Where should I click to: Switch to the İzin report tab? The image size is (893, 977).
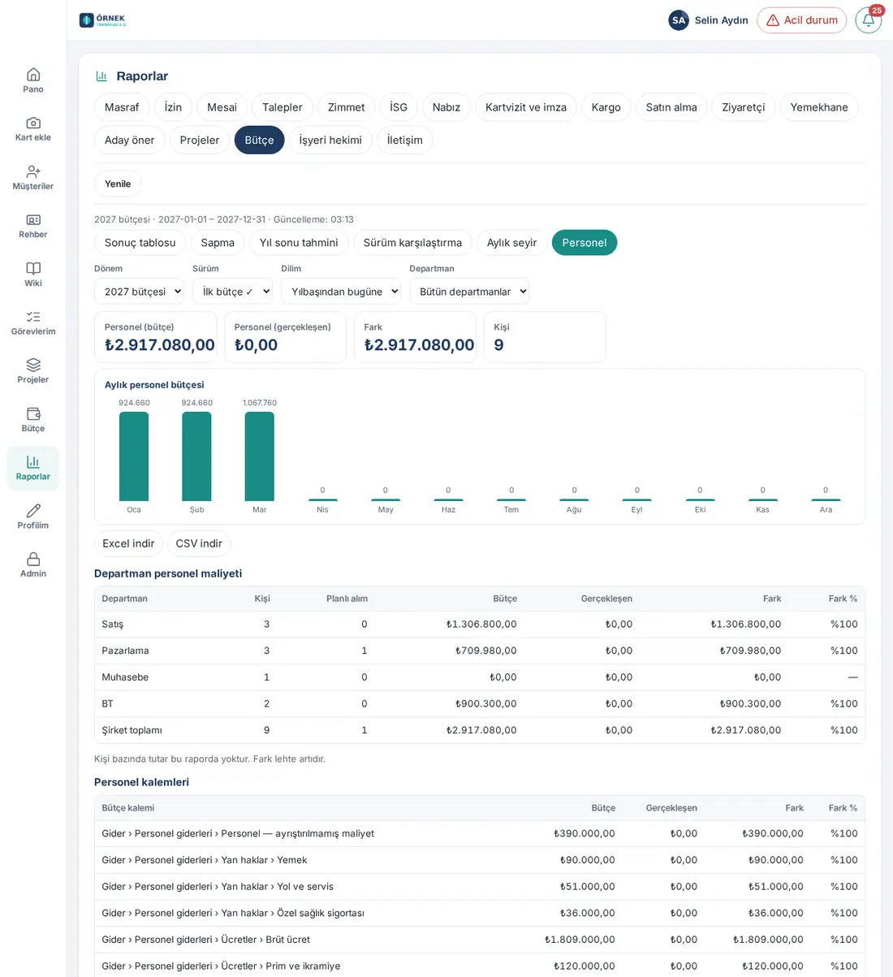click(x=173, y=107)
